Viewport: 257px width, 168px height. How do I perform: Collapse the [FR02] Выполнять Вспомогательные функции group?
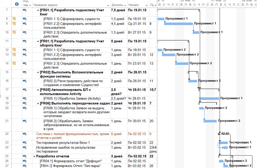tap(38, 72)
